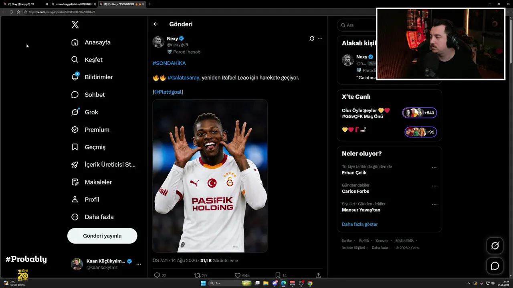Viewport: 513px width, 288px height.
Task: Open the Grok icon in sidebar
Action: point(75,112)
